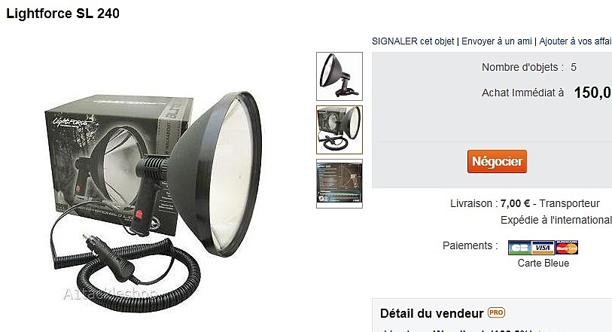
Task: Select the dark specification sheet thumbnail
Action: tap(339, 184)
